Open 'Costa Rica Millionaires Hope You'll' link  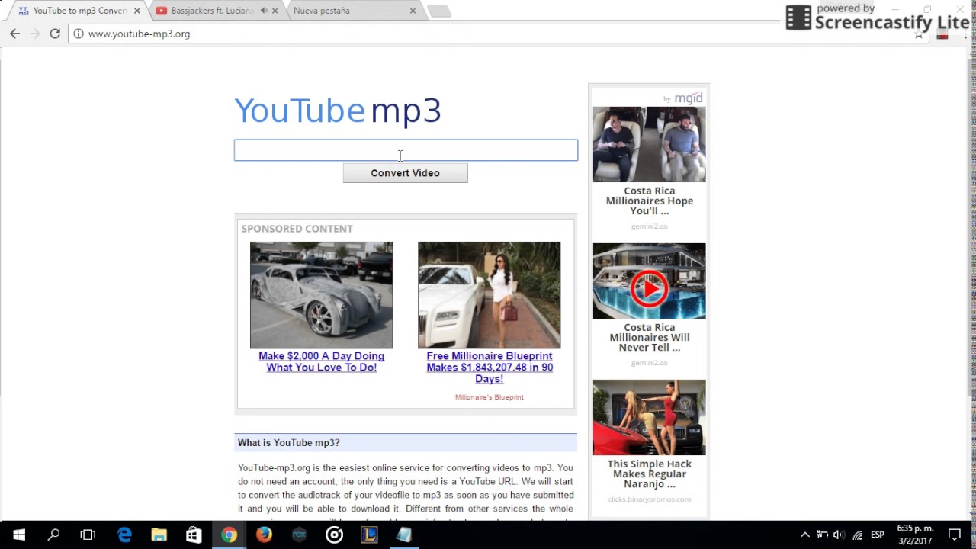pos(650,201)
